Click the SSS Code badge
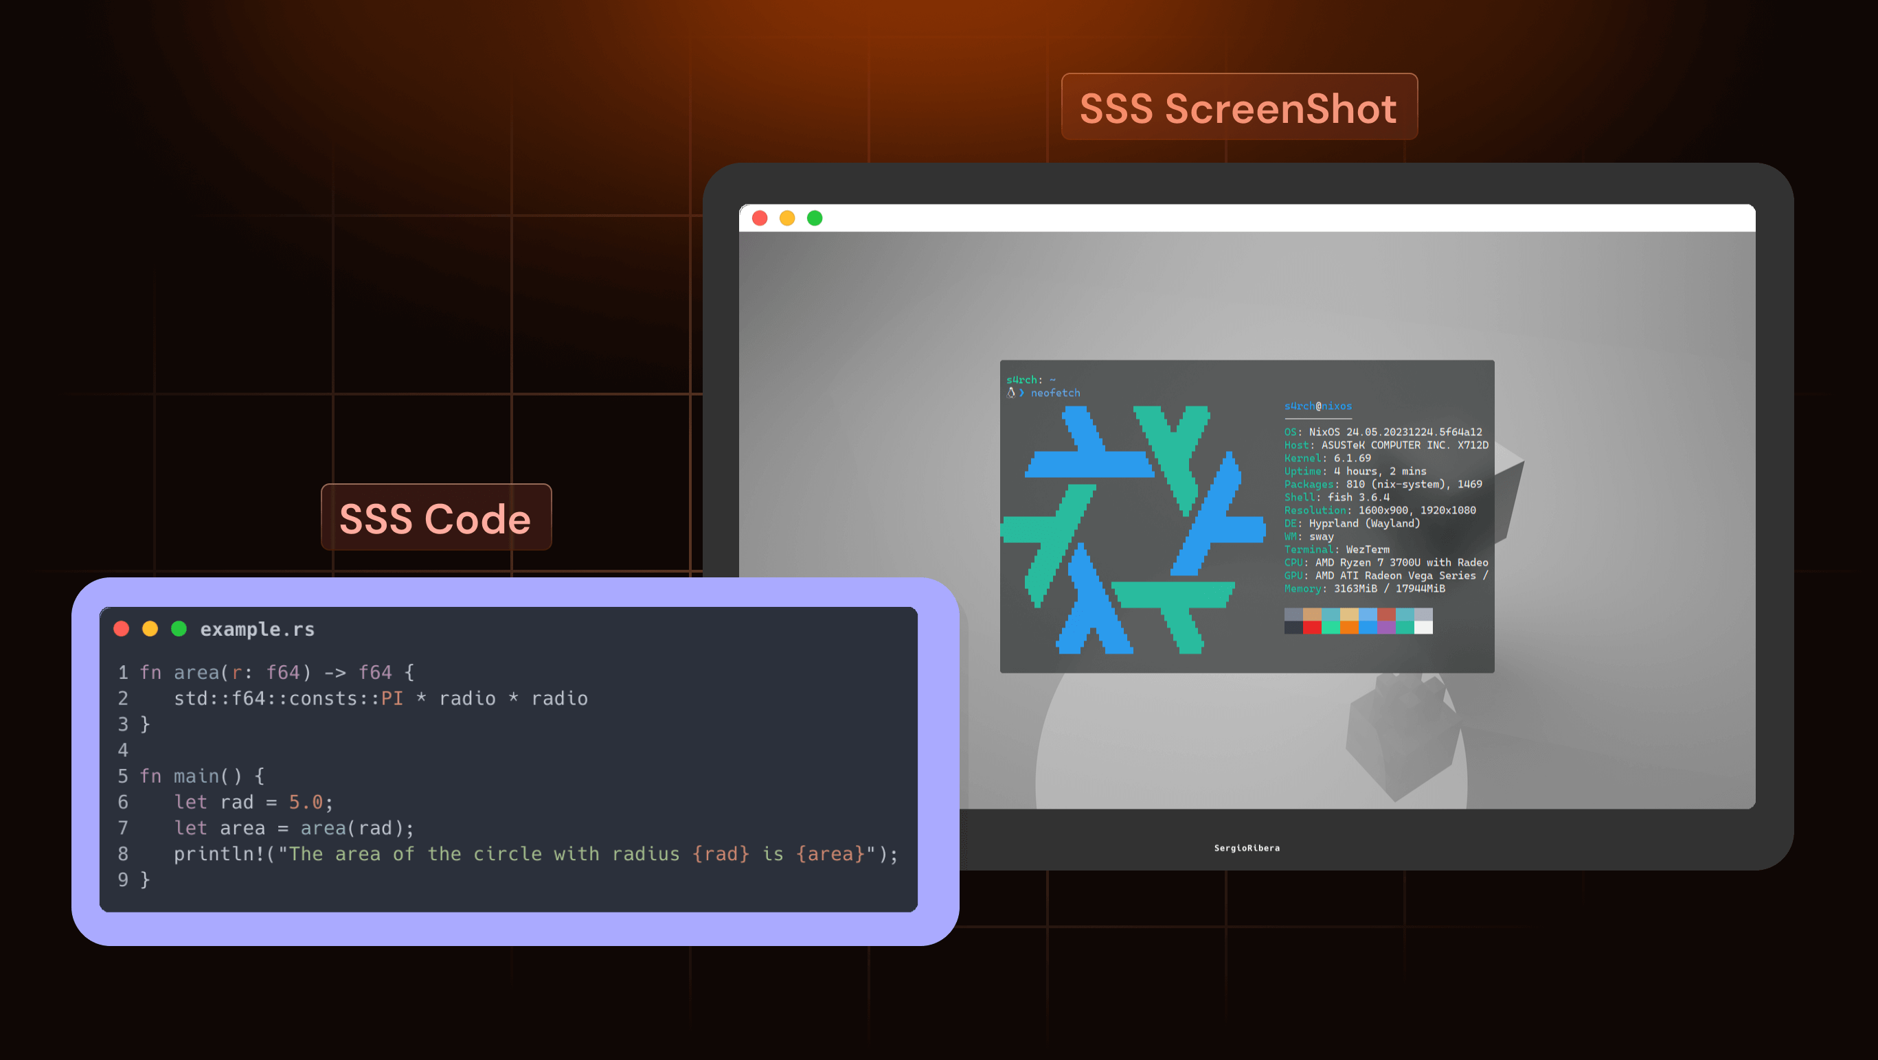 click(436, 518)
